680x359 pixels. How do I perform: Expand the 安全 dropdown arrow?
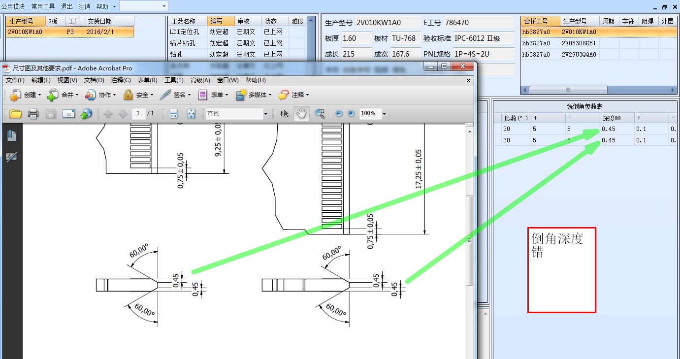point(152,95)
